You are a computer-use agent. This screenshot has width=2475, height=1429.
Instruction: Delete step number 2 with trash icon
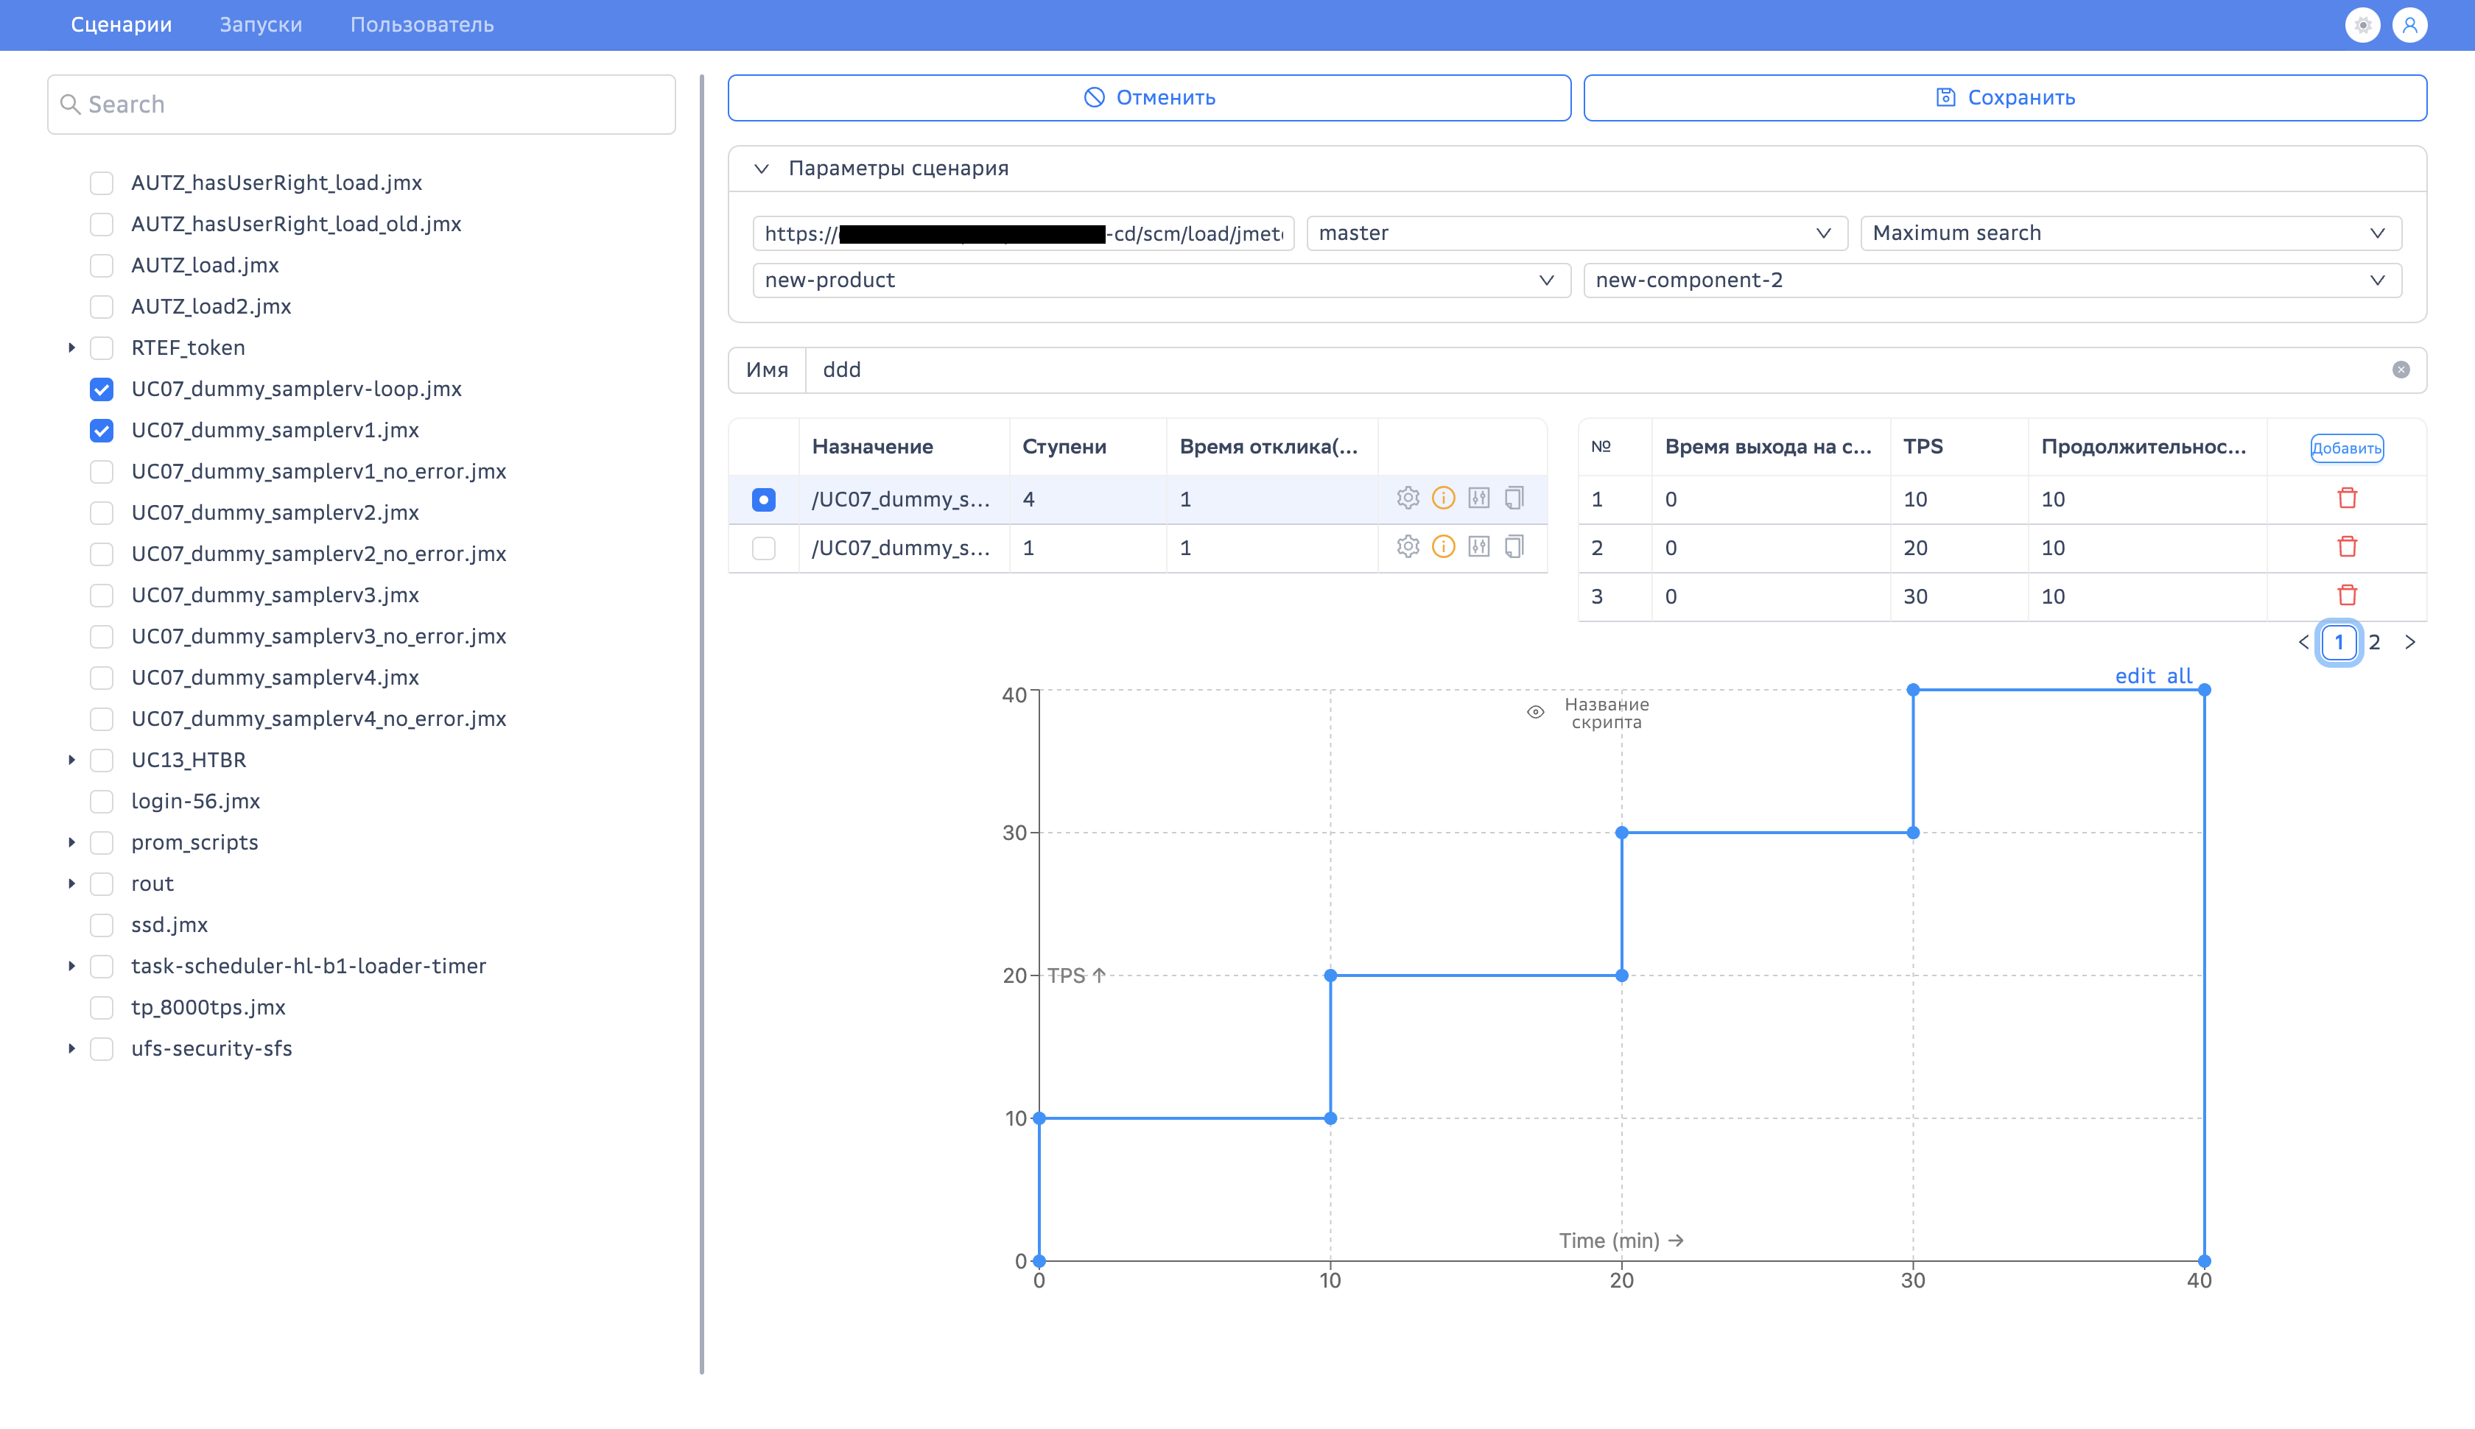click(2346, 547)
